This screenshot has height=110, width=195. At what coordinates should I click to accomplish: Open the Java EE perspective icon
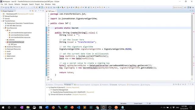point(189,7)
